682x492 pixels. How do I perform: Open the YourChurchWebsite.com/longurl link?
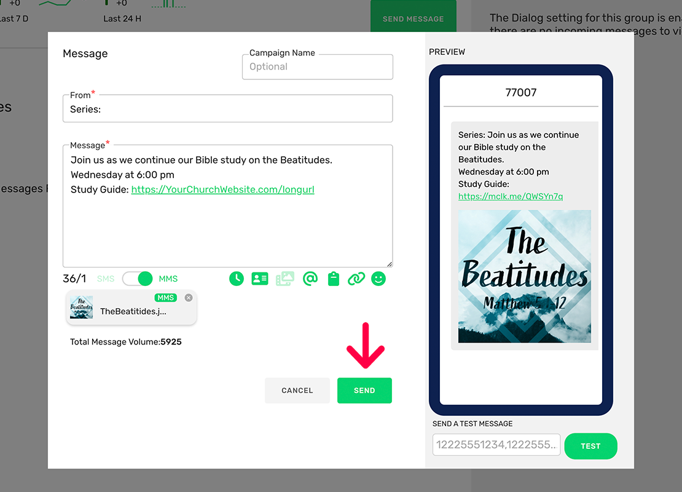222,189
